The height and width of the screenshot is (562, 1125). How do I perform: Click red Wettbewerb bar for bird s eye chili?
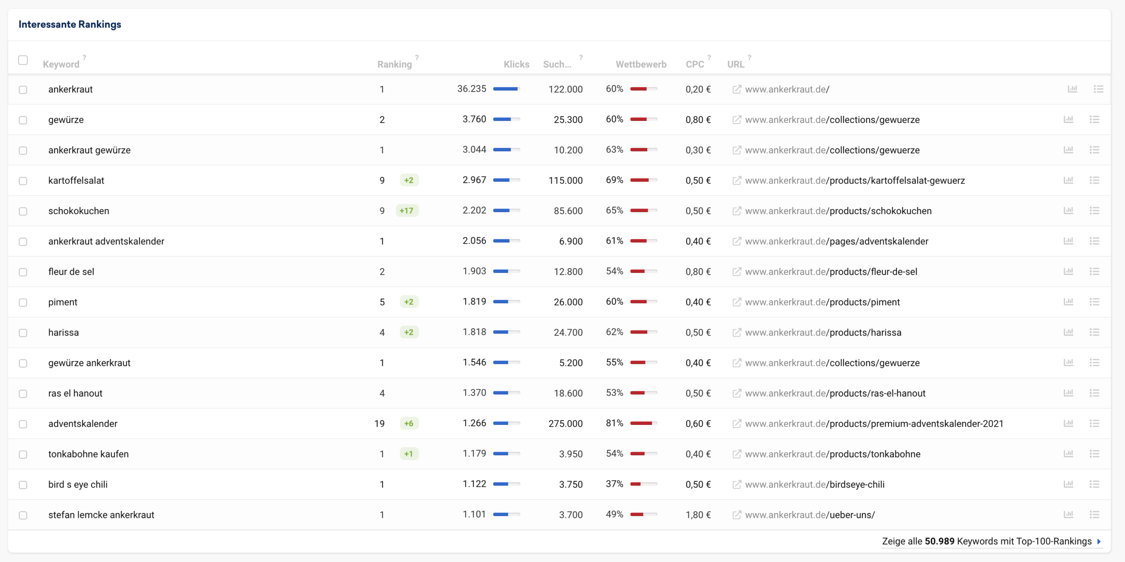pos(643,484)
